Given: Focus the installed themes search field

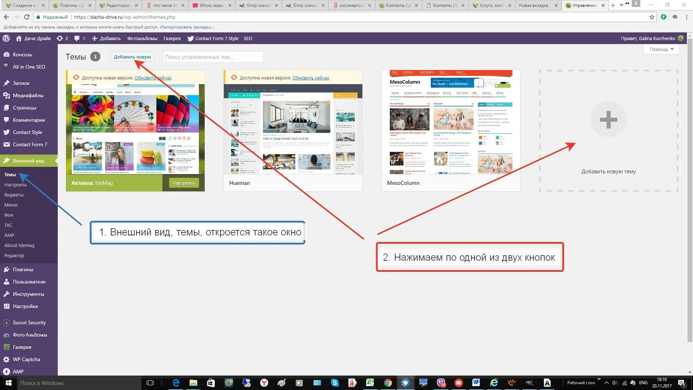Looking at the screenshot, I should [x=213, y=57].
